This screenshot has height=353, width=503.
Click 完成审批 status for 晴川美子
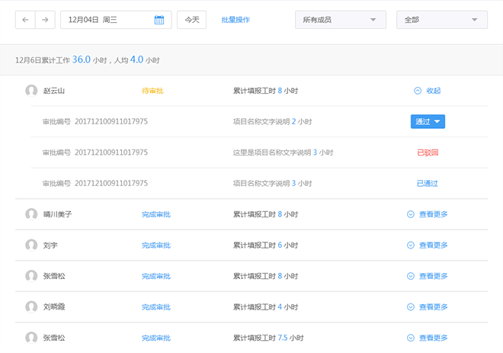coord(156,214)
